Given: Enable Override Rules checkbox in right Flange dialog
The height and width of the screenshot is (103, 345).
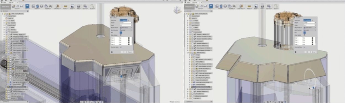Looking at the screenshot, I should coord(304,47).
